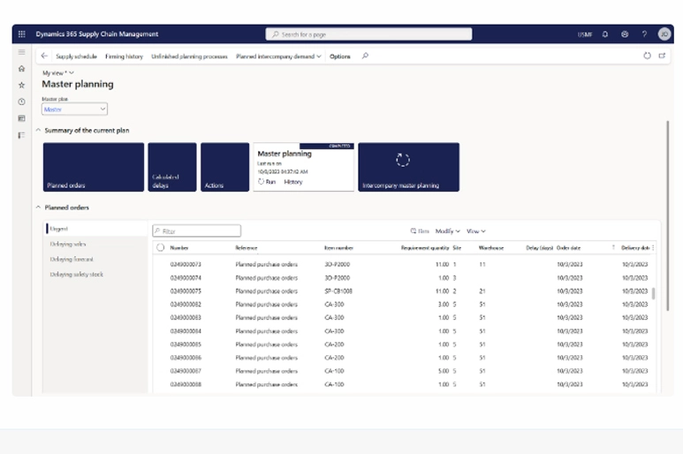Open the Modify dropdown

tap(447, 231)
